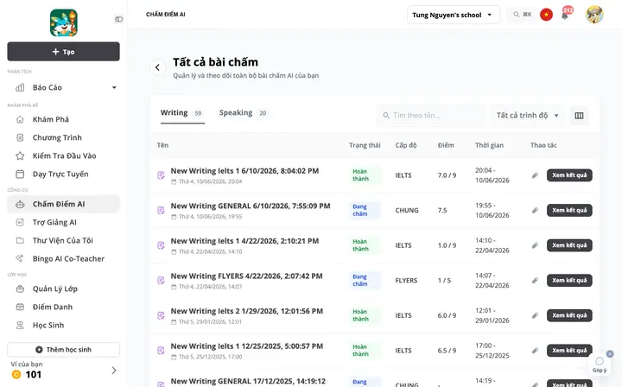View results for FLYERS 2:07:42 PM writing
This screenshot has height=387, width=622.
[x=569, y=281]
